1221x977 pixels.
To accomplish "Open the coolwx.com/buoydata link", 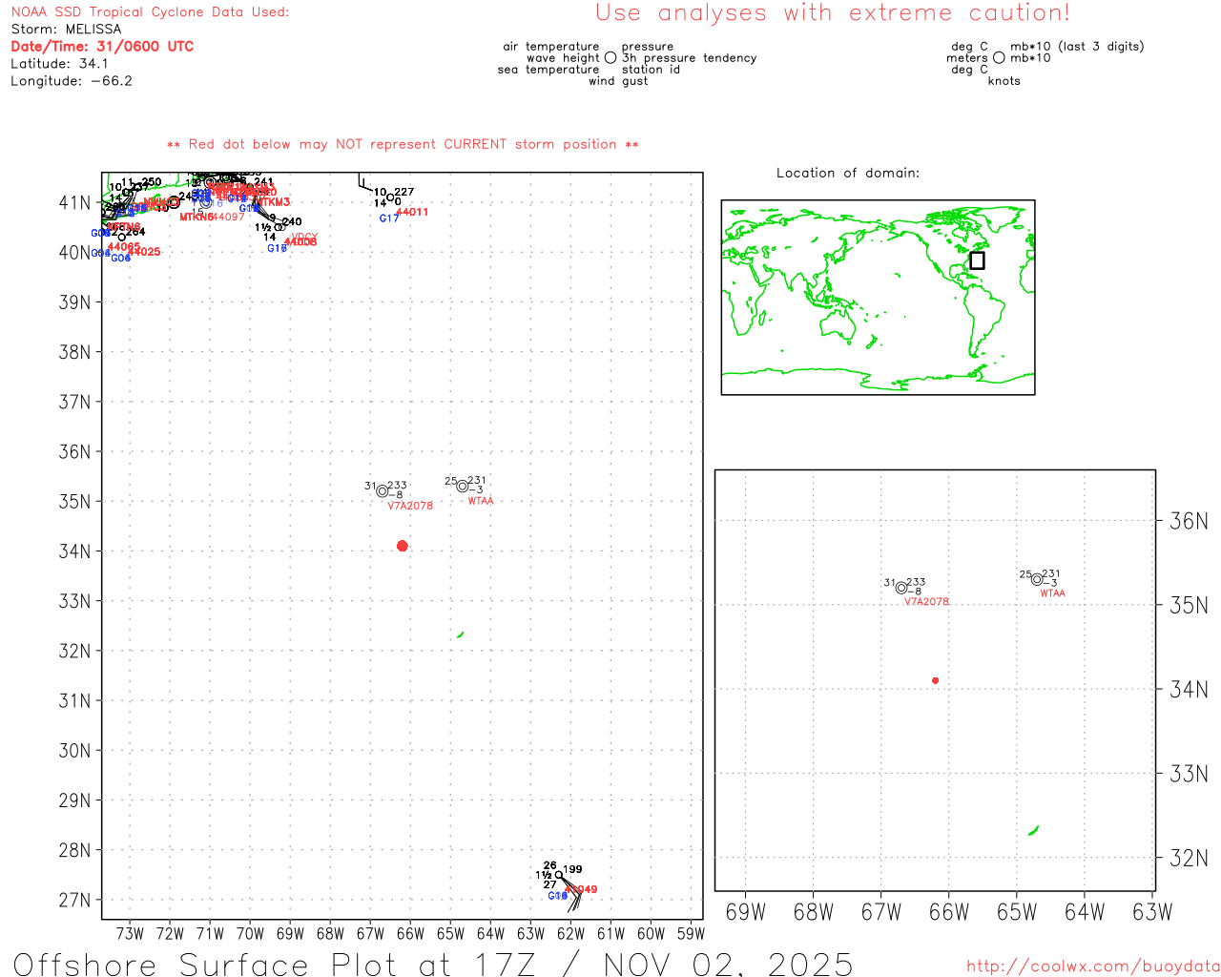I will click(1093, 966).
